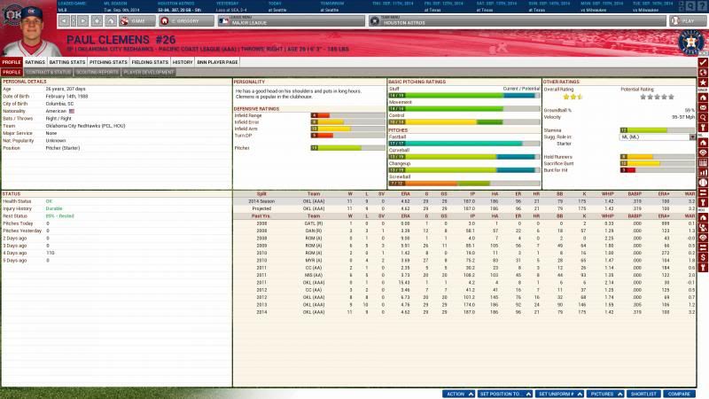This screenshot has width=709, height=399.
Task: Click the birth date February 14th, 1988
Action: coord(67,96)
